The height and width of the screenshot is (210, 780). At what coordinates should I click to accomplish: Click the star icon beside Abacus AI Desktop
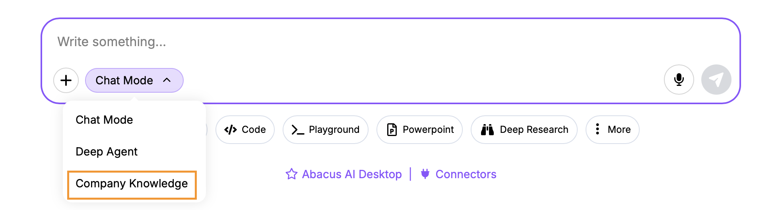(291, 174)
